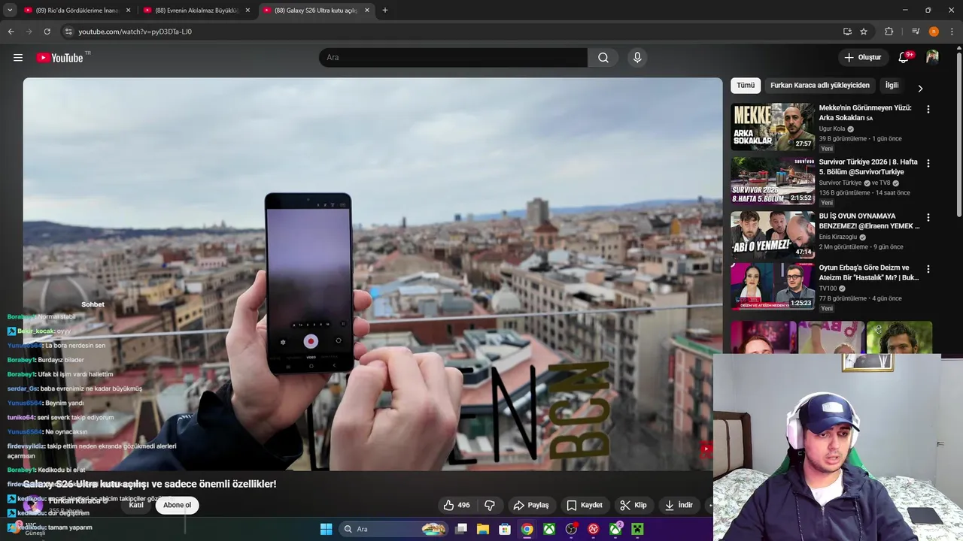Open OBS Studio from taskbar

point(571,529)
